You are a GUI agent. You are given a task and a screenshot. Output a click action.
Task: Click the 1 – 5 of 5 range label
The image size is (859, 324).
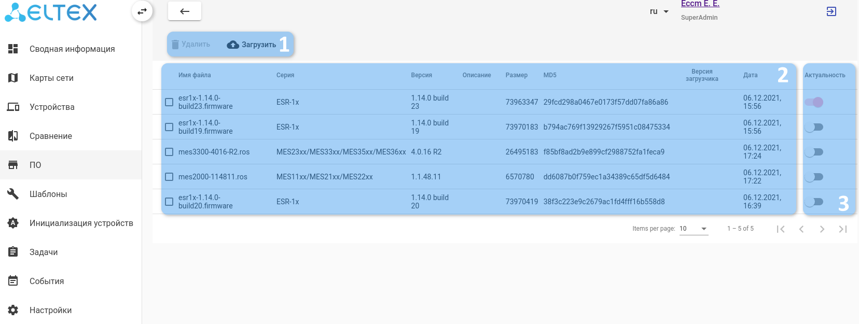pyautogui.click(x=740, y=229)
